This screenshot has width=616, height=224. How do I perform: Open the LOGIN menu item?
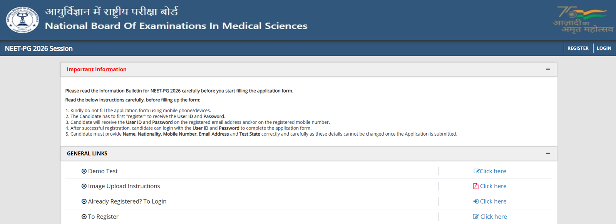(604, 48)
